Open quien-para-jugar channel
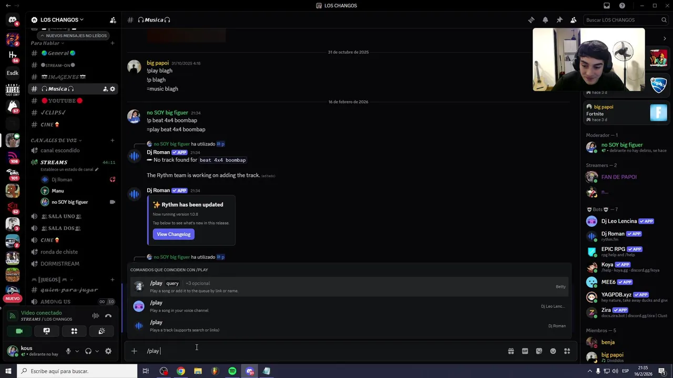Viewport: 673px width, 378px height. [x=73, y=290]
